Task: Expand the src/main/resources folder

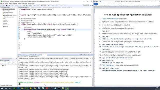Action: pyautogui.click(x=2, y=12)
